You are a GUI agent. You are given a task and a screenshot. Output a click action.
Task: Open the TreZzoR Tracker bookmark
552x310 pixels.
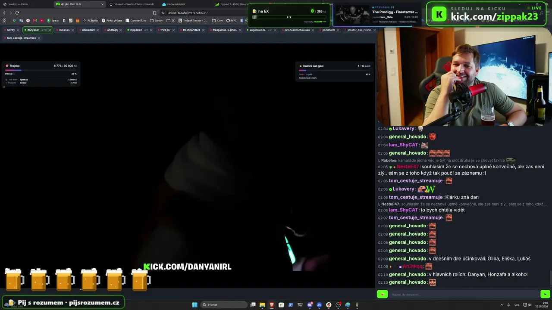[194, 21]
